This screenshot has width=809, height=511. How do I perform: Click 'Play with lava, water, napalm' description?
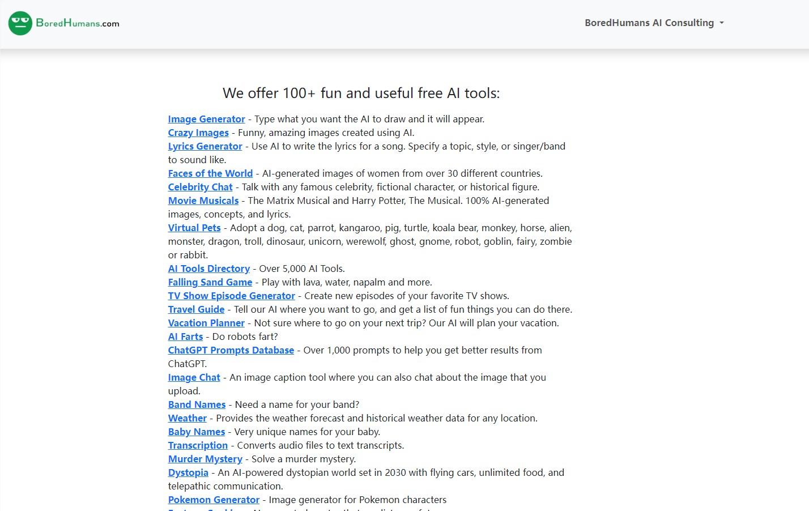point(347,282)
